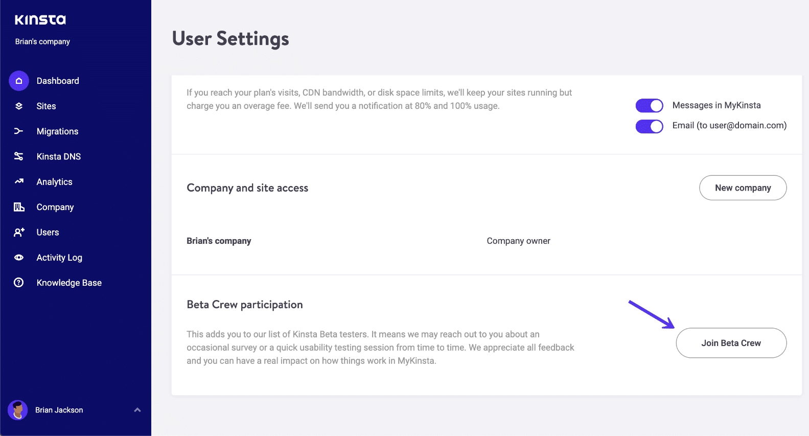This screenshot has height=436, width=809.
Task: Click the Knowledge Base question icon
Action: (19, 283)
